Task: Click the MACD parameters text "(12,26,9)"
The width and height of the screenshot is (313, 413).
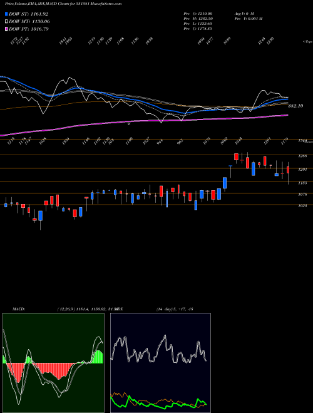Action: coord(66,309)
